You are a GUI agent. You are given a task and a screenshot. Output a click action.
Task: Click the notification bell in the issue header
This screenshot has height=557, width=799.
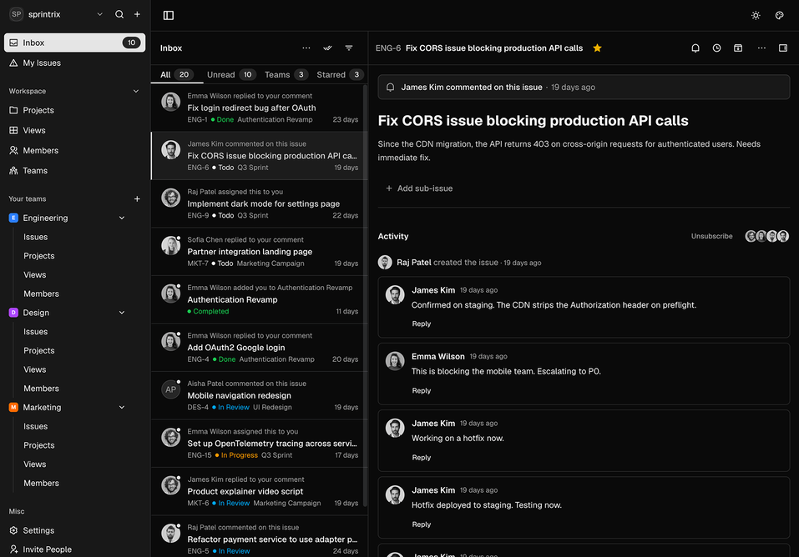695,48
